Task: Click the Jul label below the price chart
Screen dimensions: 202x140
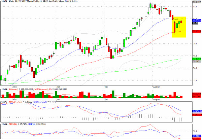Action: point(106,87)
